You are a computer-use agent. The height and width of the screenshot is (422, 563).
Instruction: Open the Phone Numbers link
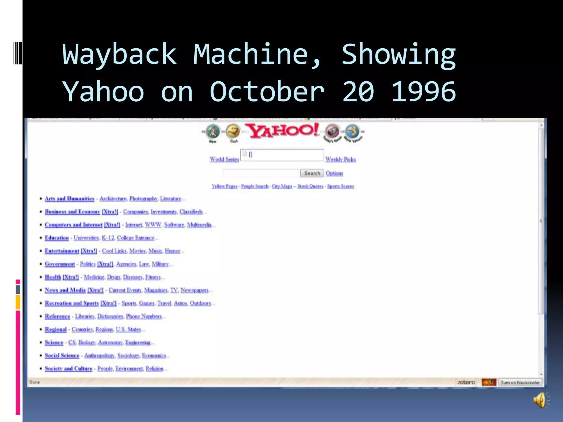144,316
